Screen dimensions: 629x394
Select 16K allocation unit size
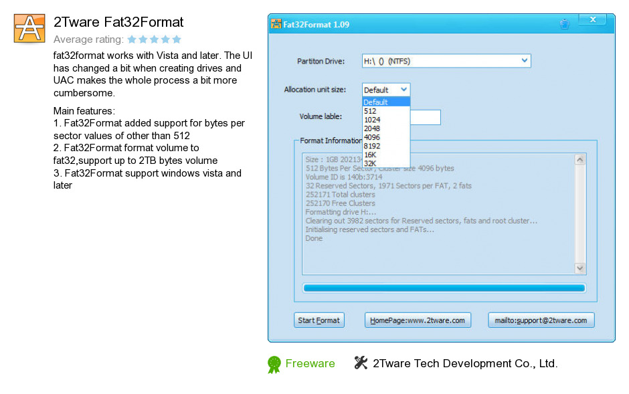click(386, 155)
